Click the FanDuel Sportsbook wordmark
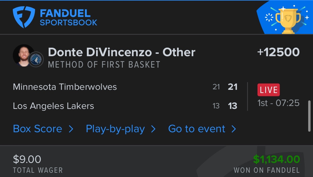The height and width of the screenshot is (177, 313). point(68,18)
